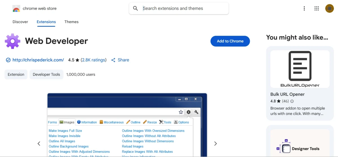338x157 pixels.
Task: Open the 2.8K ratings link
Action: coord(94,60)
